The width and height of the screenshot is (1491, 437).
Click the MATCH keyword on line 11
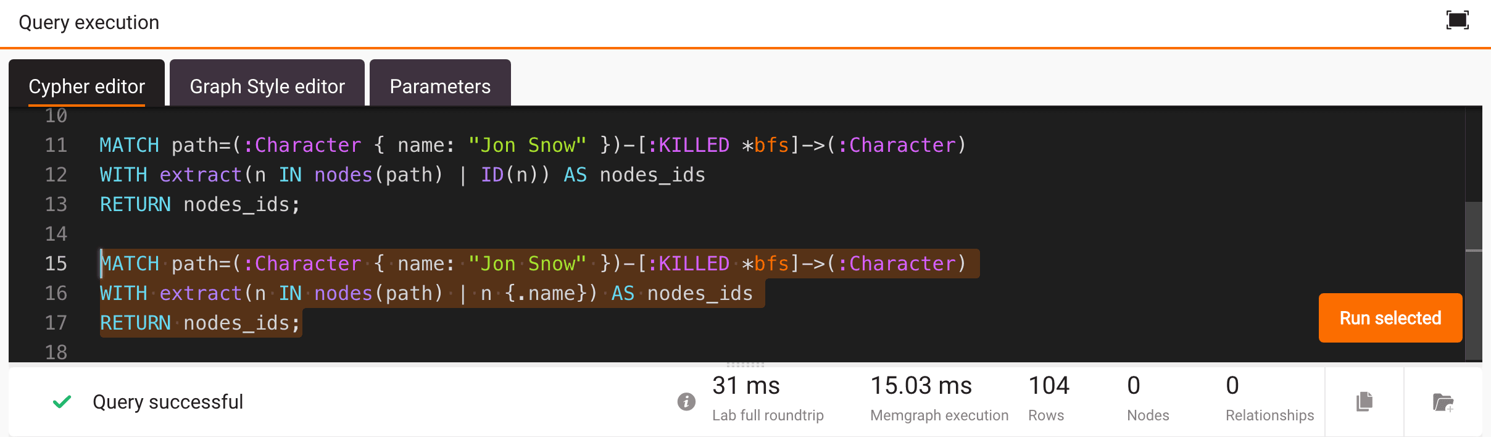point(130,145)
